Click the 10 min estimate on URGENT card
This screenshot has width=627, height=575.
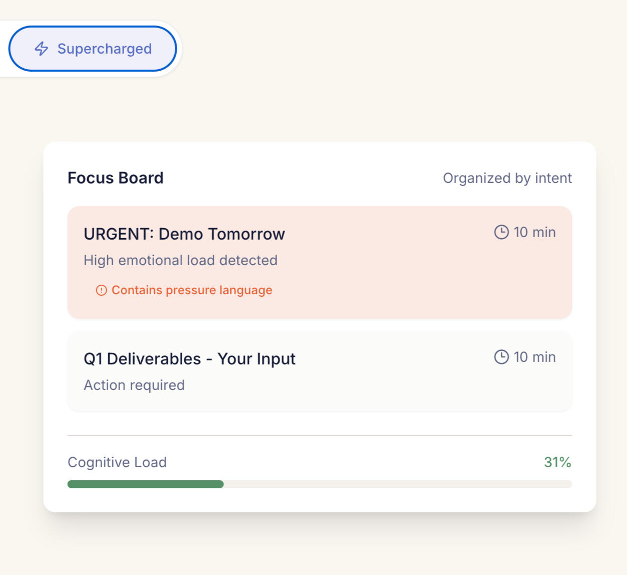click(x=534, y=232)
